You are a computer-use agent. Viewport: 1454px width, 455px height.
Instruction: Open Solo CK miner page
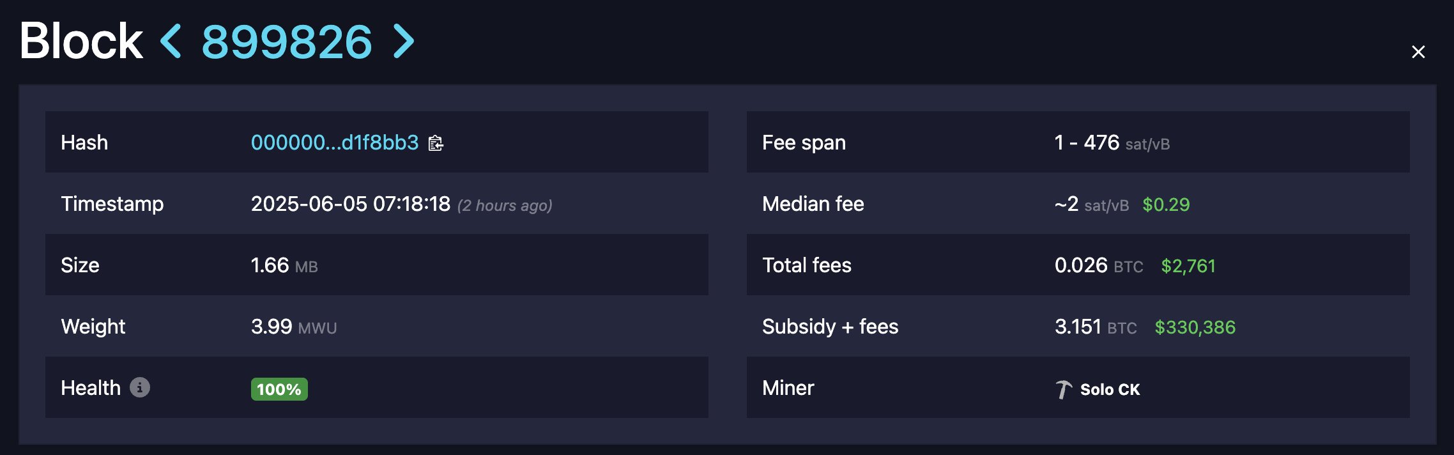(x=1110, y=389)
